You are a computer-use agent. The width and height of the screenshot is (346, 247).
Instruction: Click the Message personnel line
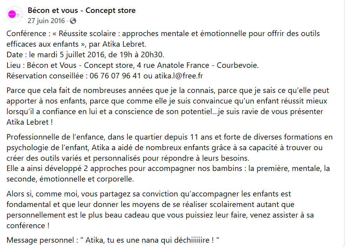click(x=113, y=240)
